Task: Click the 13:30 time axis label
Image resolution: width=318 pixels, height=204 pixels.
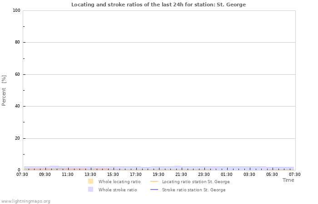Action: click(90, 174)
